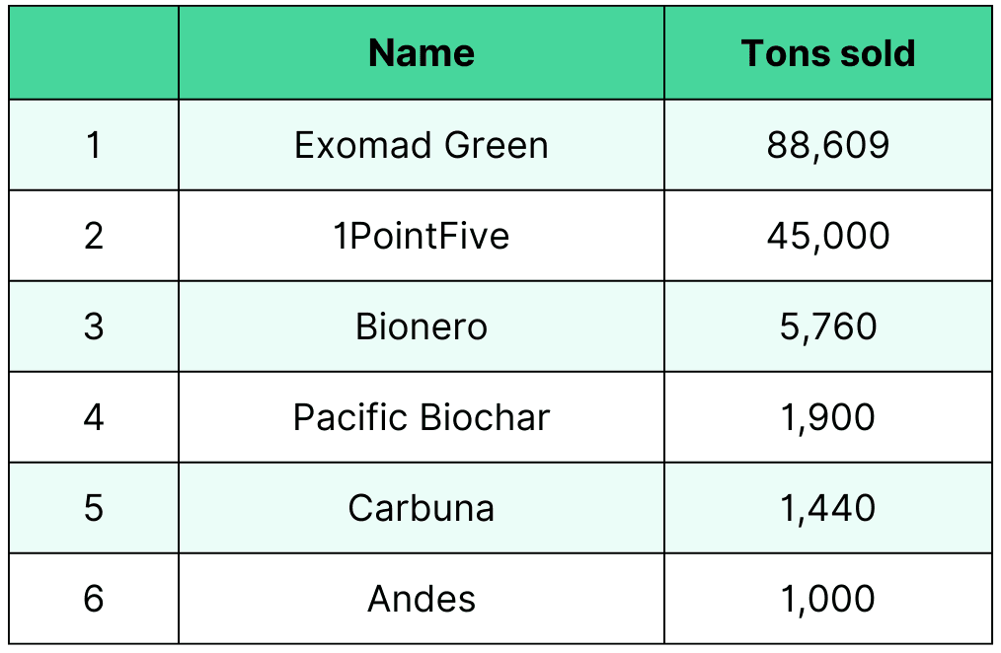Click the 88,609 tons value
This screenshot has height=653, width=1001.
pos(828,145)
